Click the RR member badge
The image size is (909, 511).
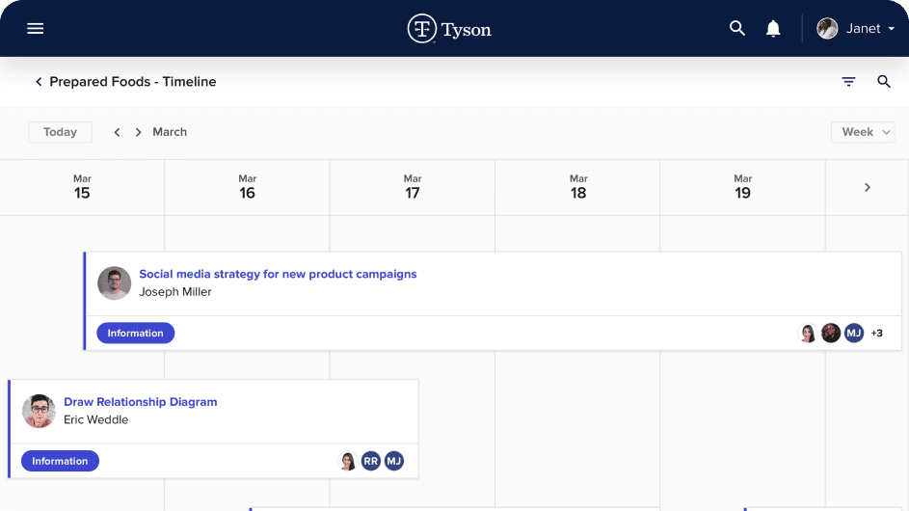click(x=370, y=461)
